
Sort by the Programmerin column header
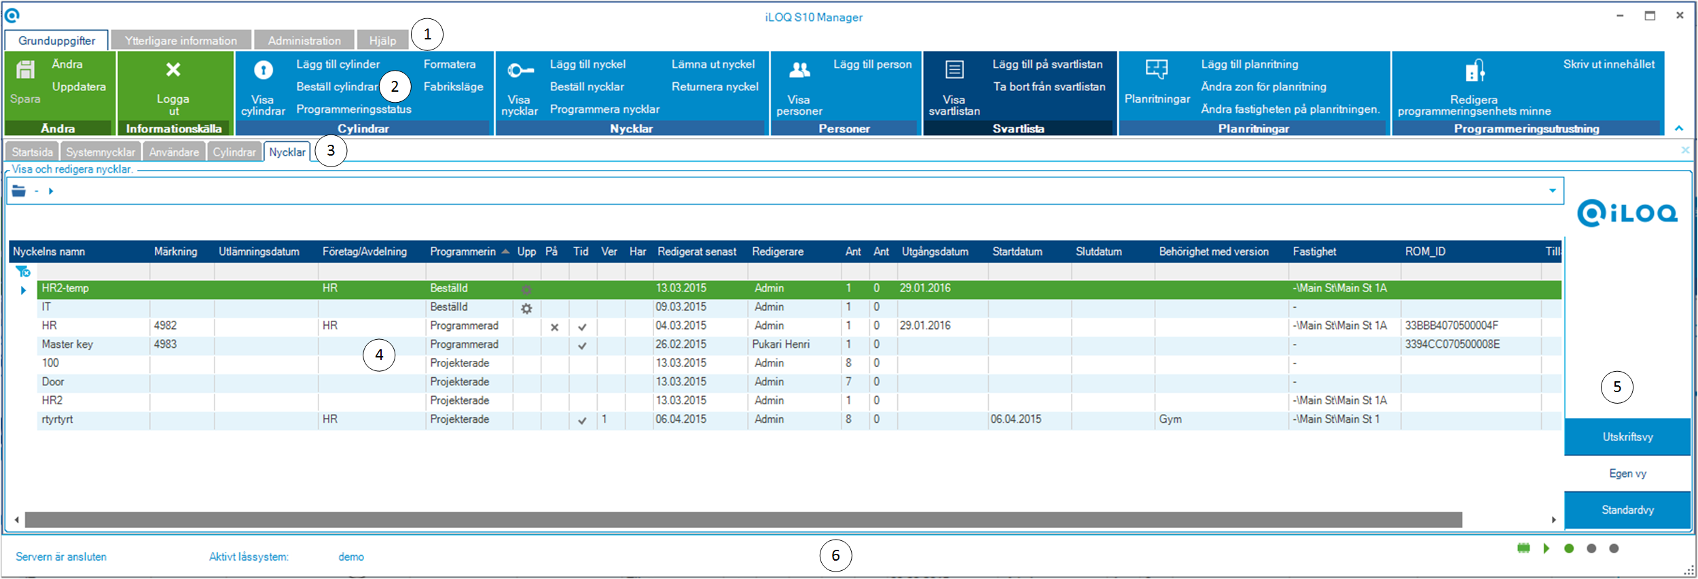pos(469,251)
